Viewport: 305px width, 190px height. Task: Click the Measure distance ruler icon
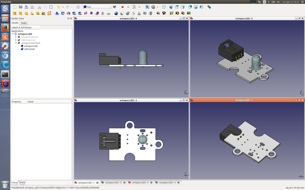(209, 7)
